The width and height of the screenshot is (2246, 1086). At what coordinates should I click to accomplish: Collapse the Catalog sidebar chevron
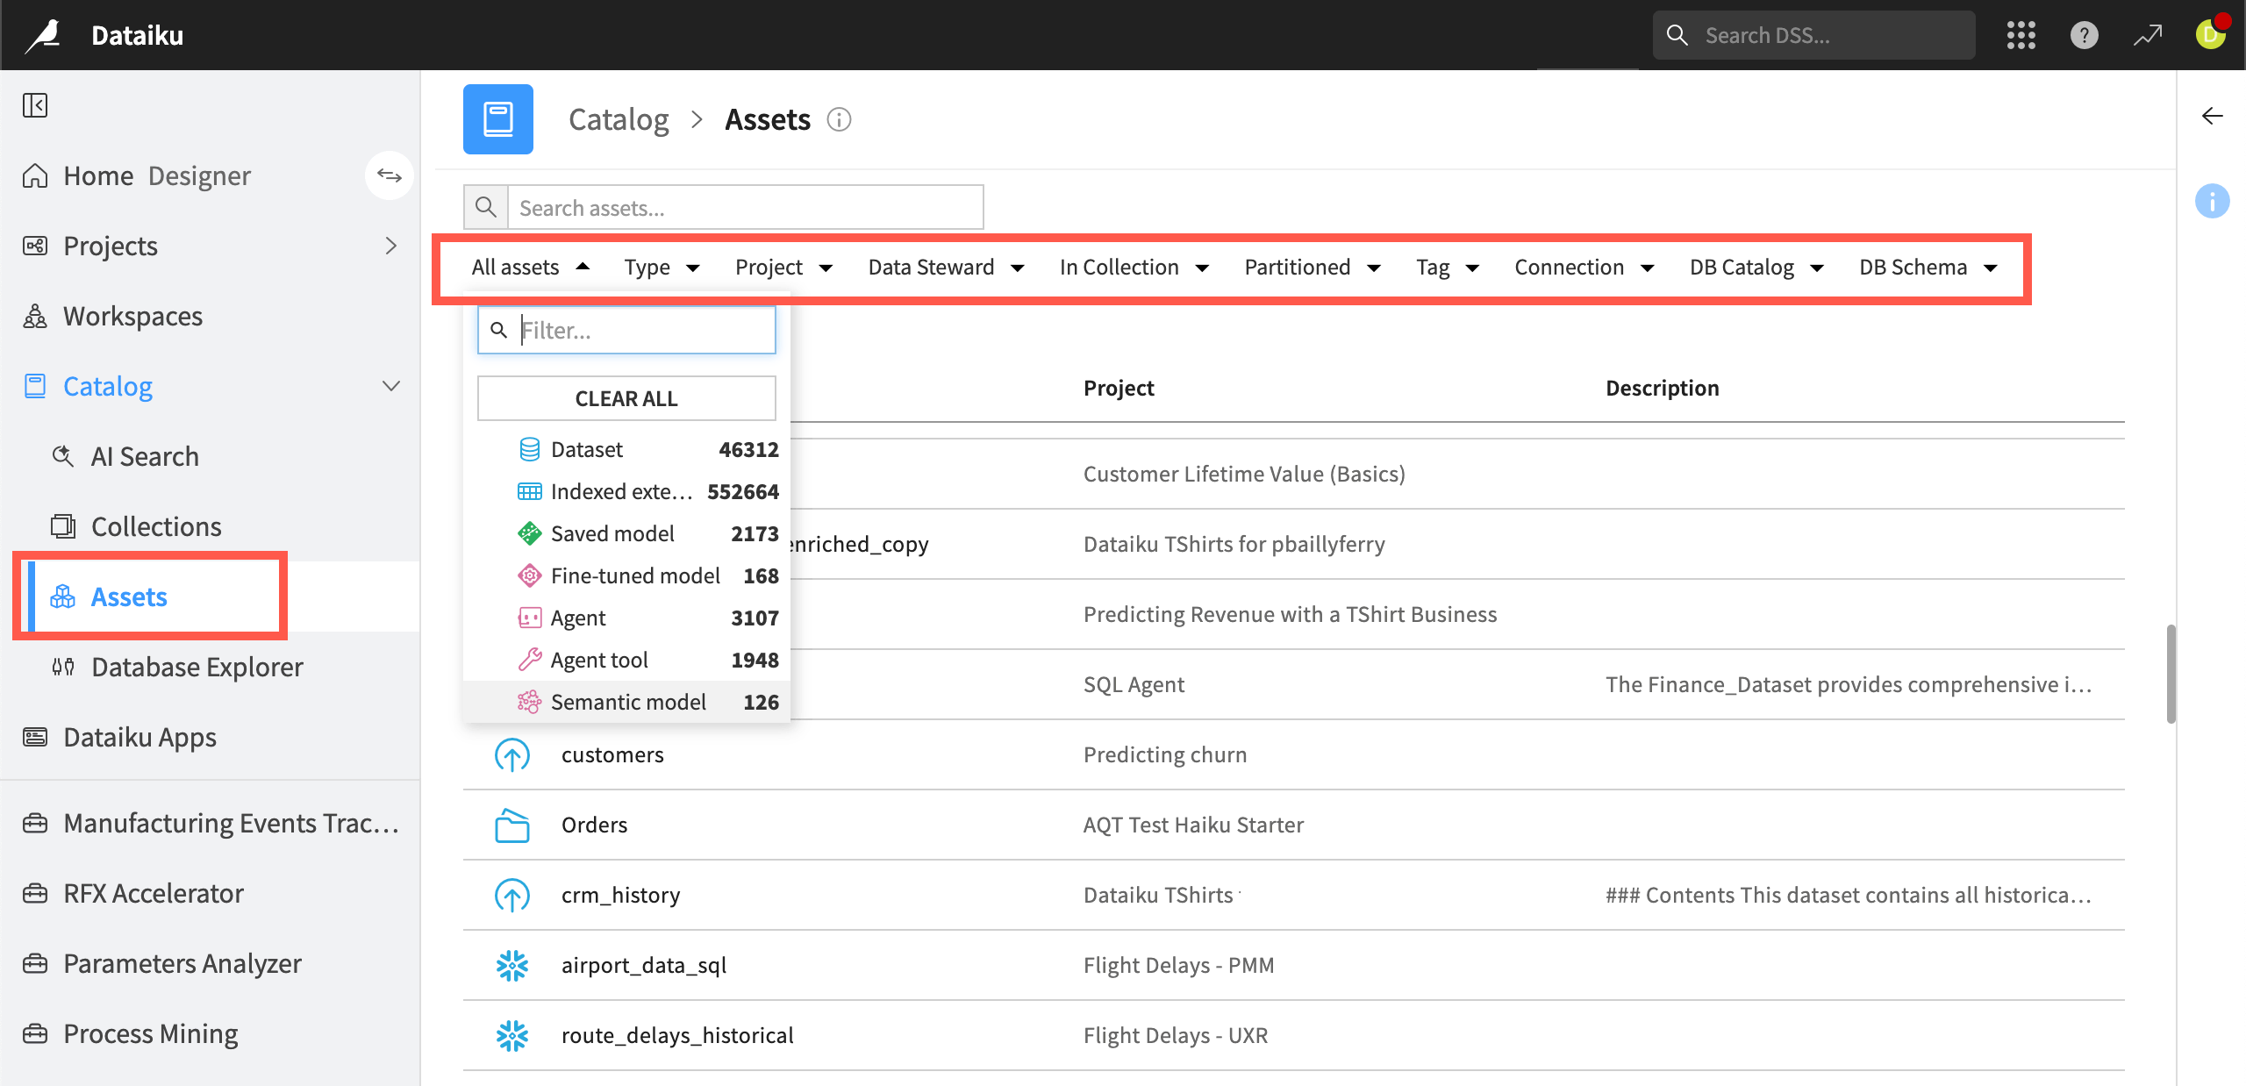(x=391, y=386)
